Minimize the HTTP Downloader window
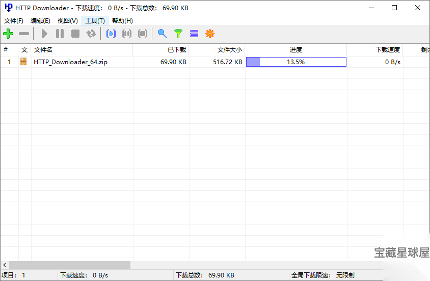The image size is (430, 281). pos(371,8)
